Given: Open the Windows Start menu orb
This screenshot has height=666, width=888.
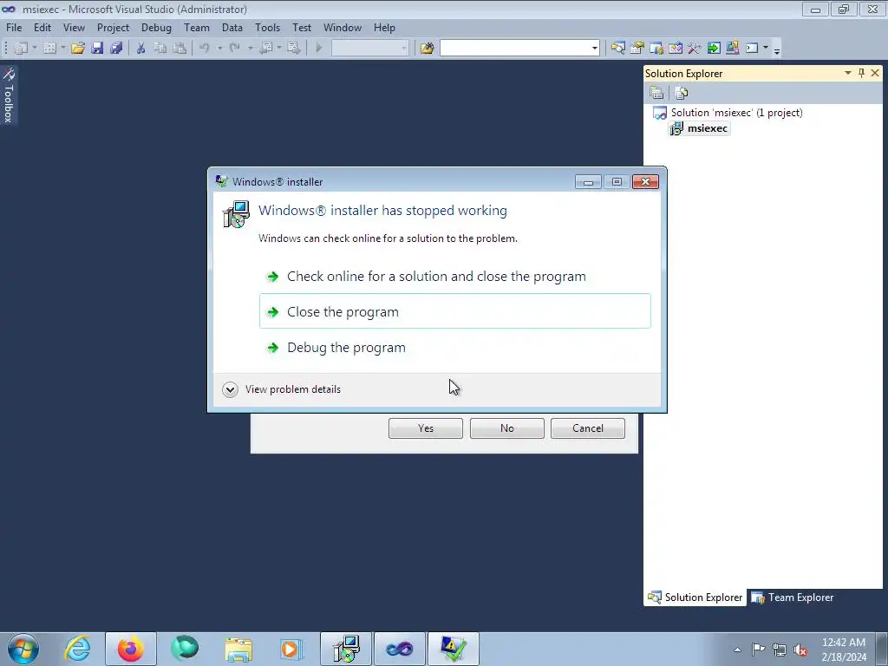Looking at the screenshot, I should pos(23,649).
